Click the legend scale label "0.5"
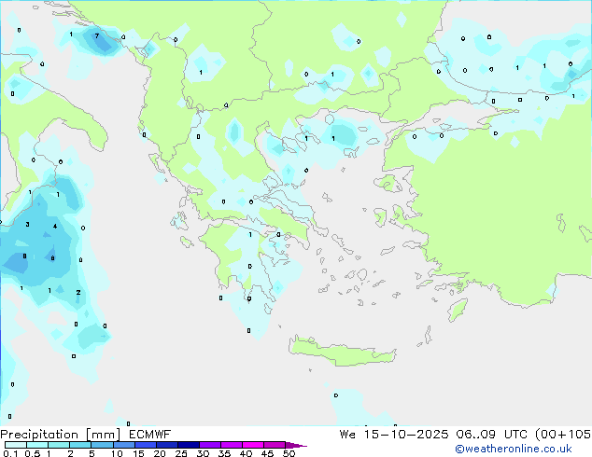This screenshot has height=457, width=592. pyautogui.click(x=33, y=453)
